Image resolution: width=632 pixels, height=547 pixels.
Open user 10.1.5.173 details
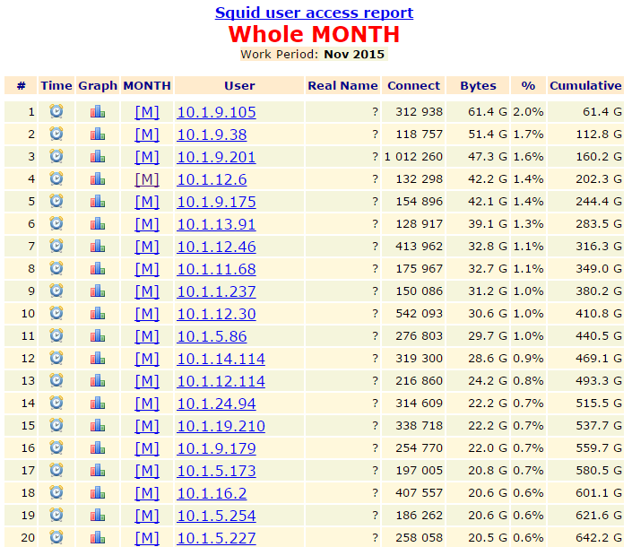[x=216, y=471]
